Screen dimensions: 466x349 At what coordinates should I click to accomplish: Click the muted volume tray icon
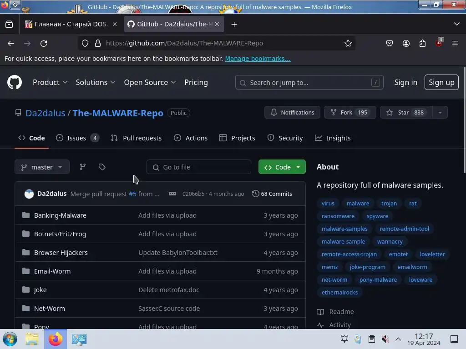coord(385,339)
